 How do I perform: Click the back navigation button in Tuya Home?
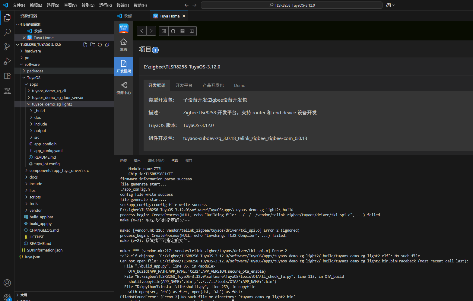pyautogui.click(x=142, y=31)
